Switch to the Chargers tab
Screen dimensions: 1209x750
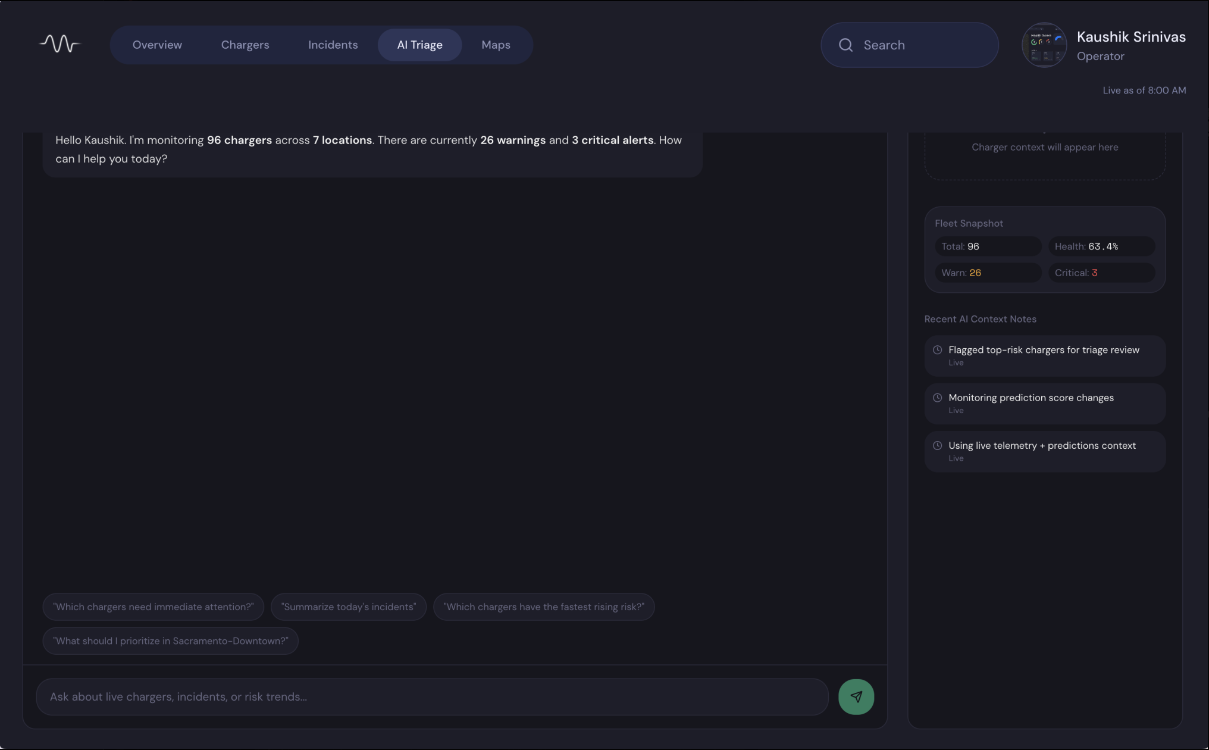[245, 45]
